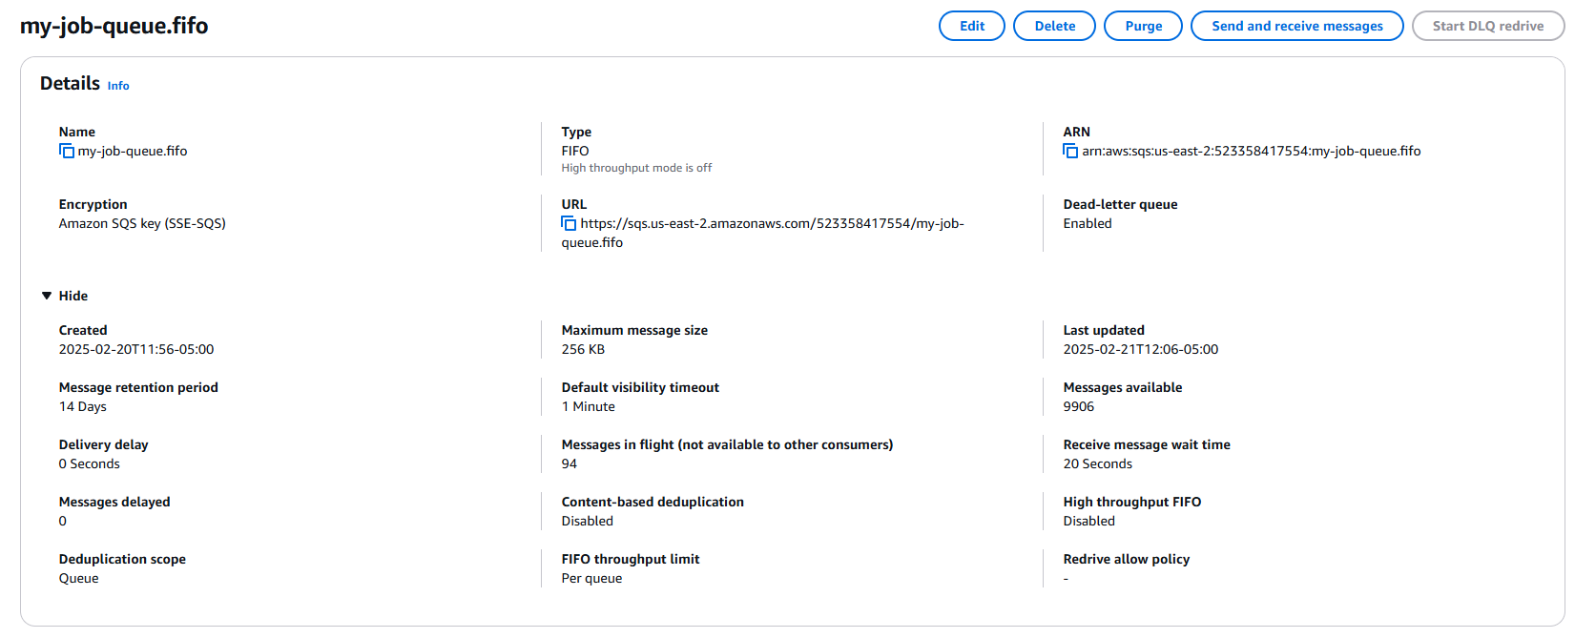Select the arn:aws:sqs ARN text
This screenshot has height=638, width=1575.
[1251, 151]
